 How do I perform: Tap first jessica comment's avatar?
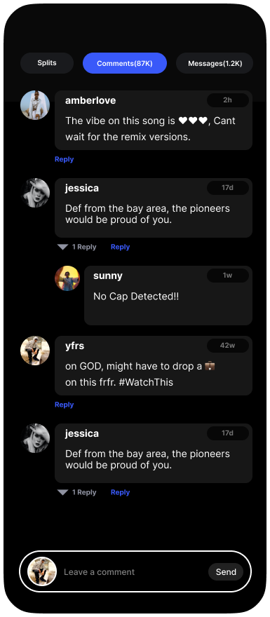tap(35, 193)
